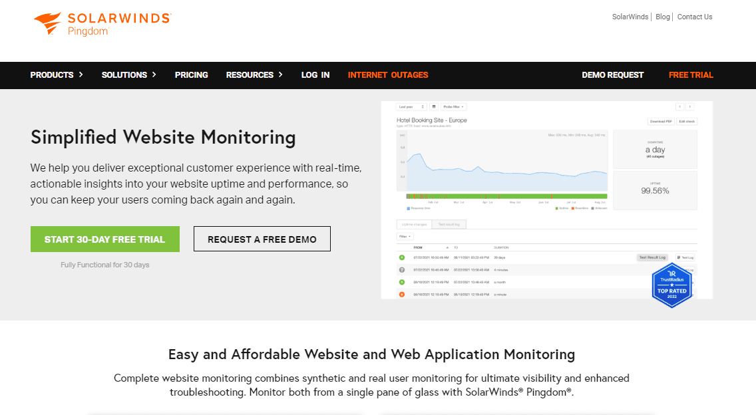Expand the Filter dropdown above the log
Screen dimensions: 756x415
[x=405, y=236]
